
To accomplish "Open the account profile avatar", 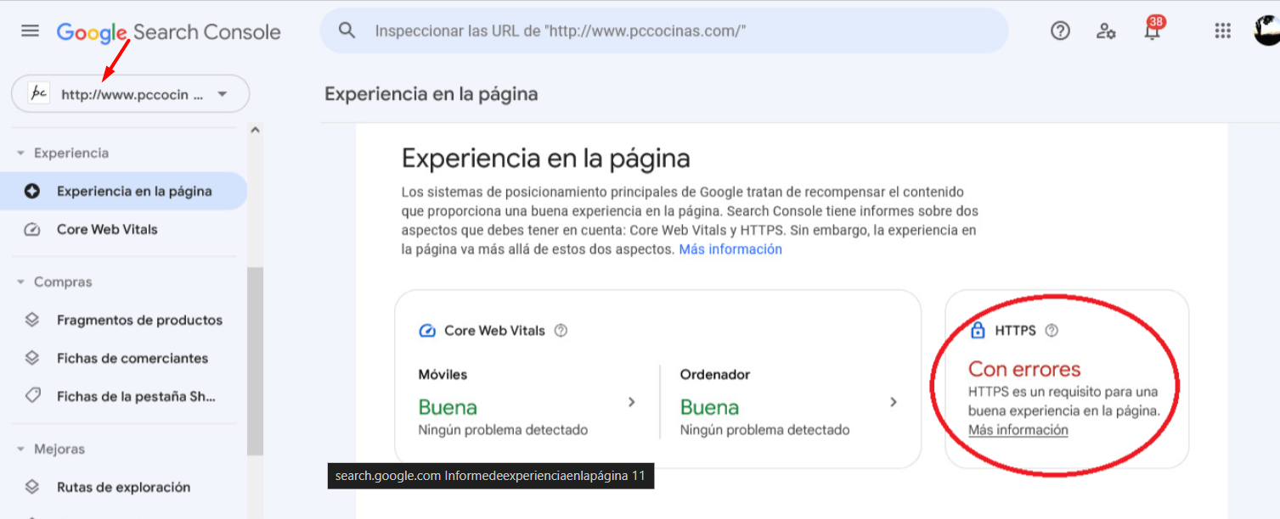I will 1267,31.
